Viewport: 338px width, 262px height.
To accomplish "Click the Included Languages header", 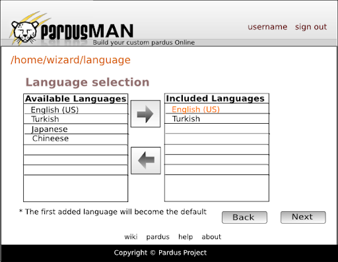I will point(217,99).
